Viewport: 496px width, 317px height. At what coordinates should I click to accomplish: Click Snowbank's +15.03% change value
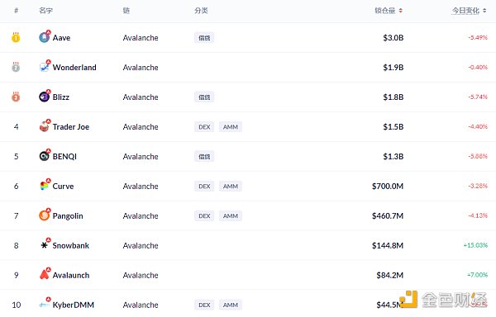click(x=475, y=245)
